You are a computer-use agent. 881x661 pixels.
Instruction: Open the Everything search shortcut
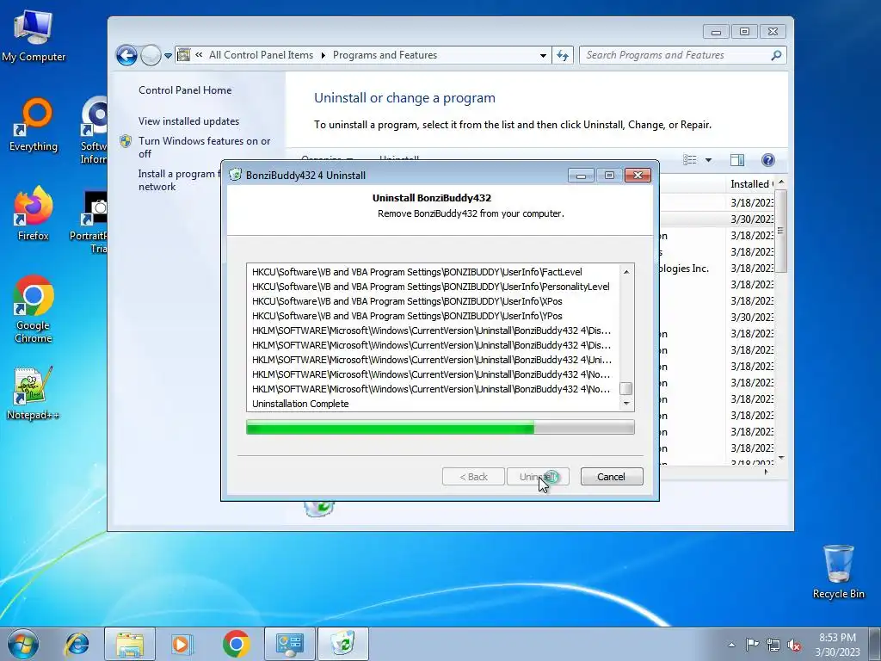tap(34, 125)
